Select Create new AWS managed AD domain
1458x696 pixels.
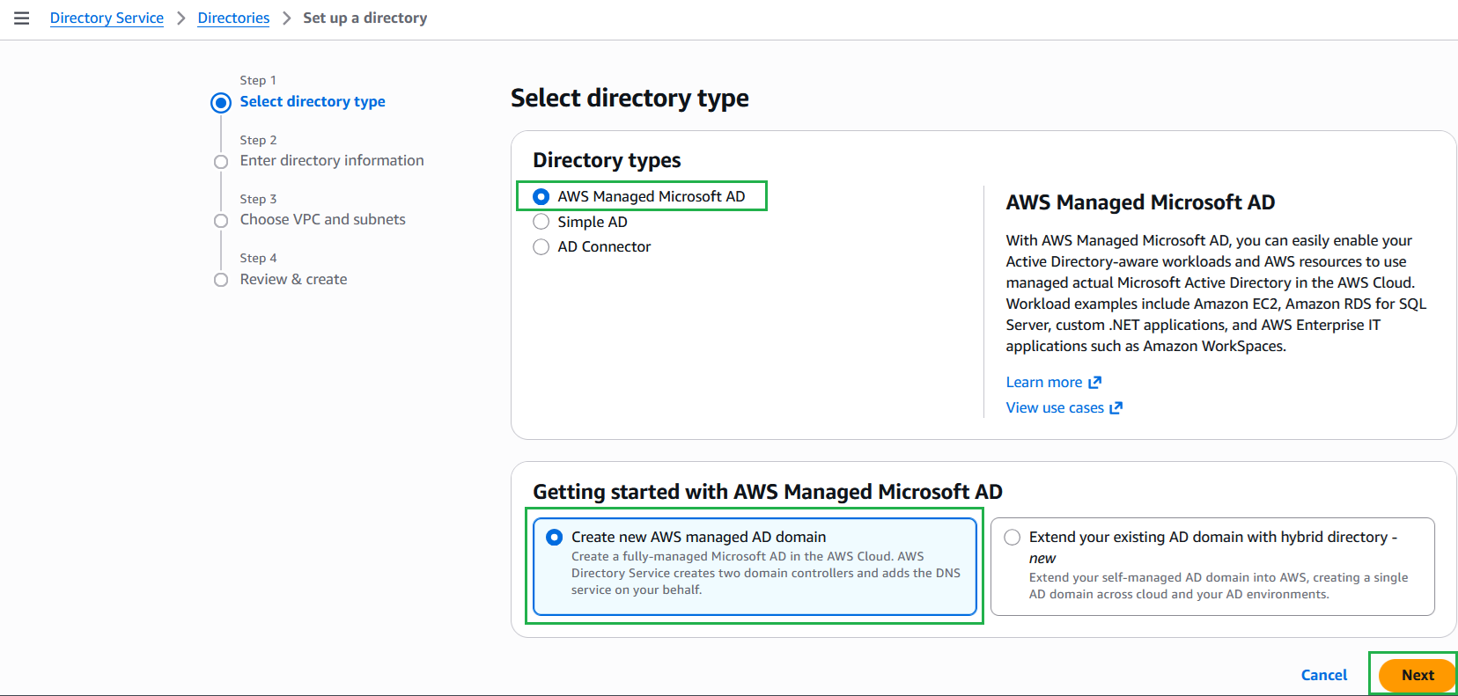tap(755, 566)
